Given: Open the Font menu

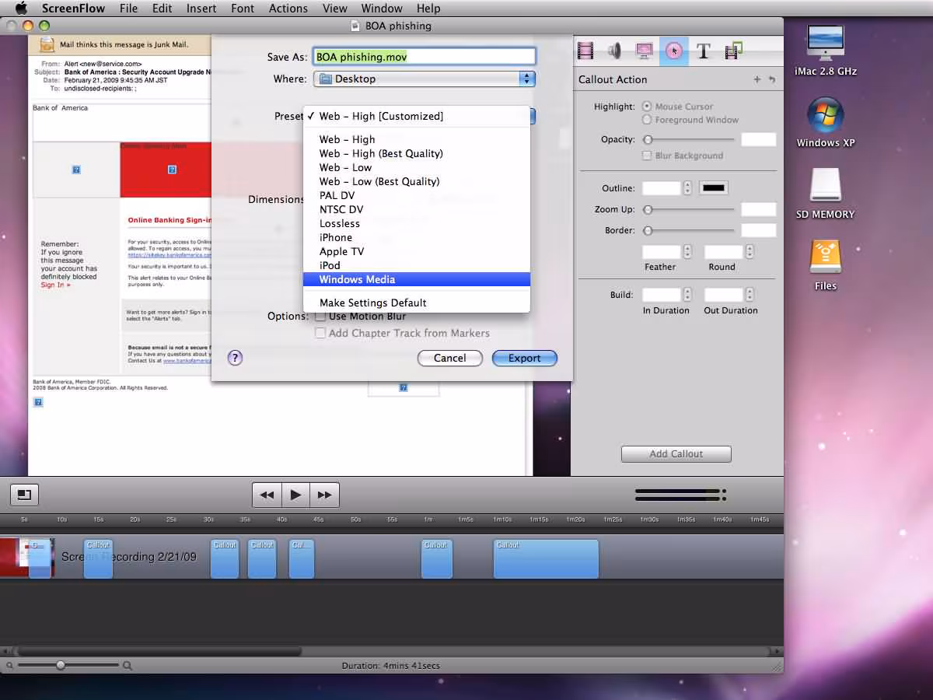Looking at the screenshot, I should [243, 9].
